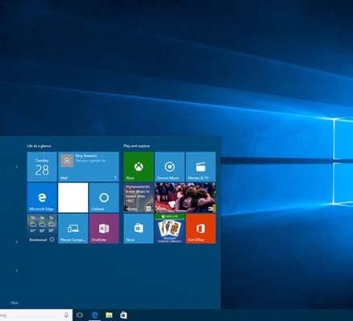The image size is (353, 321).
Task: Open the Calendar tile showing Tuesday 28
Action: [42, 167]
